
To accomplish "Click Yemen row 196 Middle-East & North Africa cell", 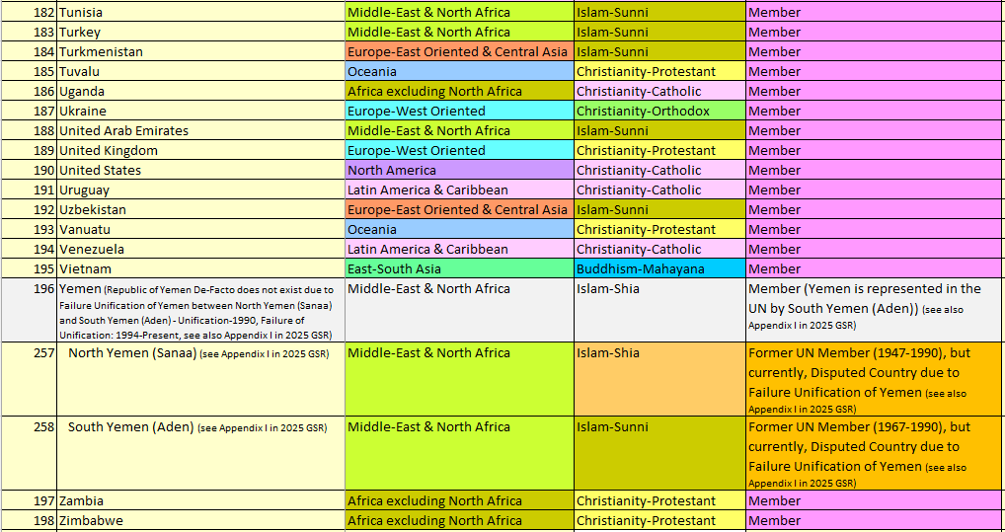I will [460, 310].
